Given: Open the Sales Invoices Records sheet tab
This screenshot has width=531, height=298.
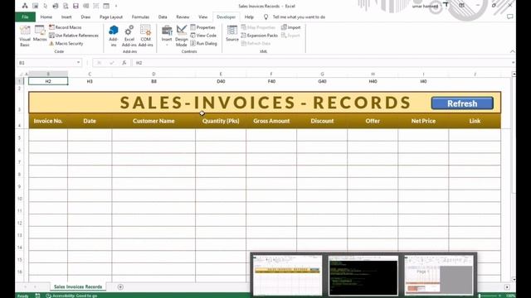Looking at the screenshot, I should [78, 287].
